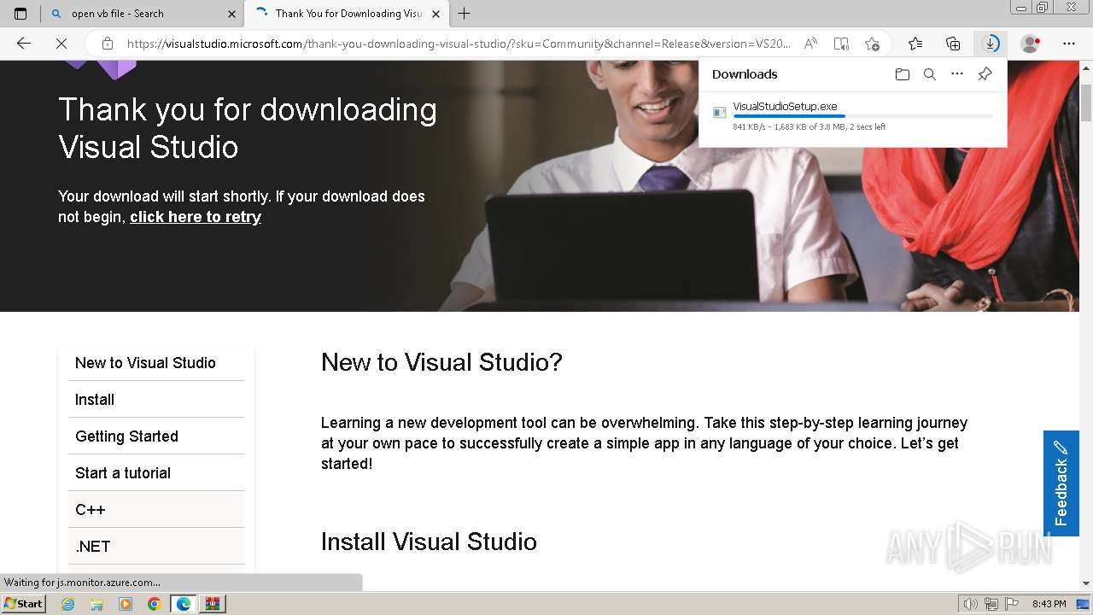
Task: Click the vertical scrollbar thumb
Action: [x=1086, y=104]
